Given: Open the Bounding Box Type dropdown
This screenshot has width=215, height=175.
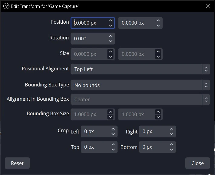Looking at the screenshot, I should (140, 85).
